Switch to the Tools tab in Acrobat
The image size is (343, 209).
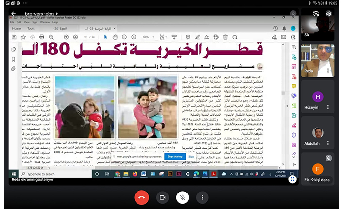coord(31,29)
